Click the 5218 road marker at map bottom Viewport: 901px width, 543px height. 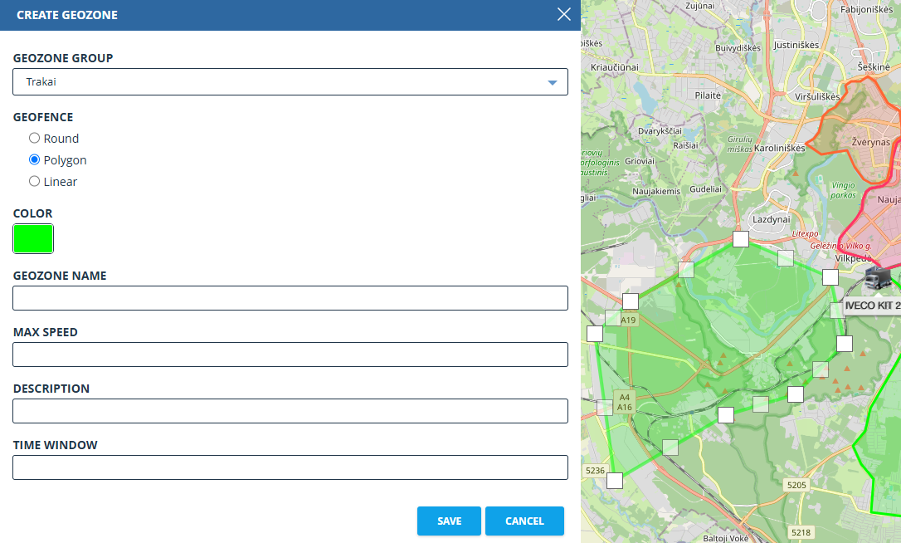(x=801, y=532)
